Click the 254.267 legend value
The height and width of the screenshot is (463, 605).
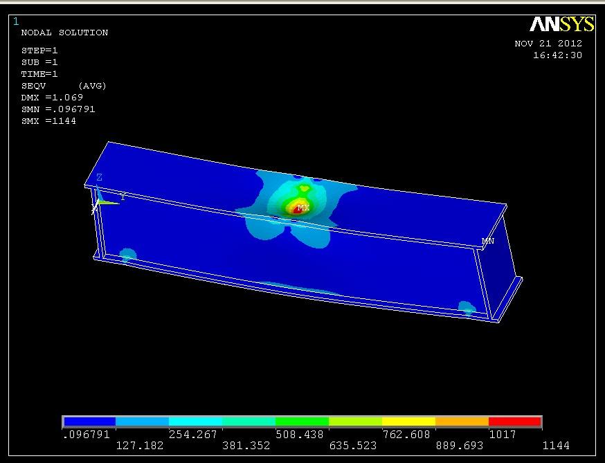coord(193,435)
